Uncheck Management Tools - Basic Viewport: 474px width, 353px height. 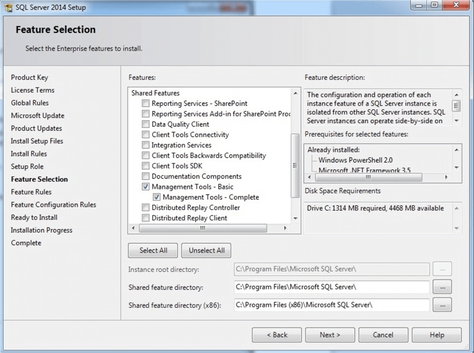pyautogui.click(x=146, y=187)
